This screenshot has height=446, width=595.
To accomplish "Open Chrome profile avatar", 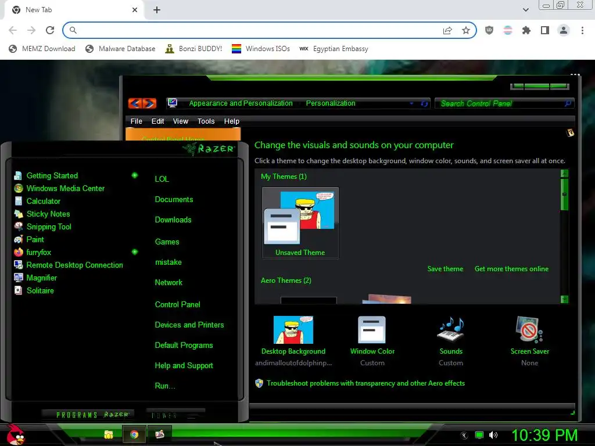I will click(x=564, y=30).
